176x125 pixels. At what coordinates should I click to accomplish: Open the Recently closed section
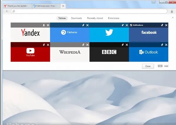pyautogui.click(x=95, y=18)
